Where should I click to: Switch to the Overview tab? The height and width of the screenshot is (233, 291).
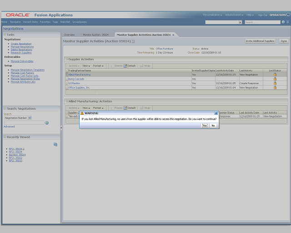pos(69,35)
